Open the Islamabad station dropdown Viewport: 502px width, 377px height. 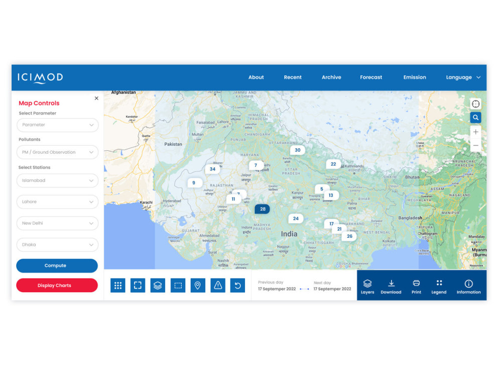pos(58,180)
